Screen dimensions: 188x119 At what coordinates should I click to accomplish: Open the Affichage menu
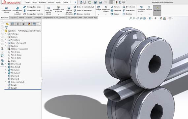pos(42,2)
